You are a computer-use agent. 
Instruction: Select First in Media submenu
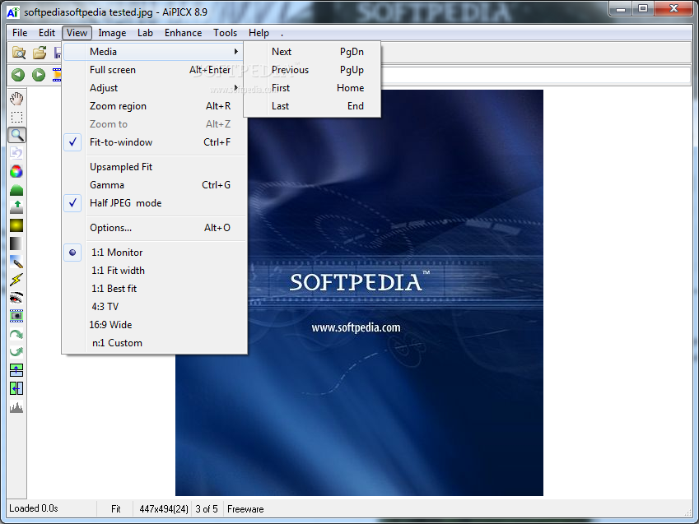312,88
